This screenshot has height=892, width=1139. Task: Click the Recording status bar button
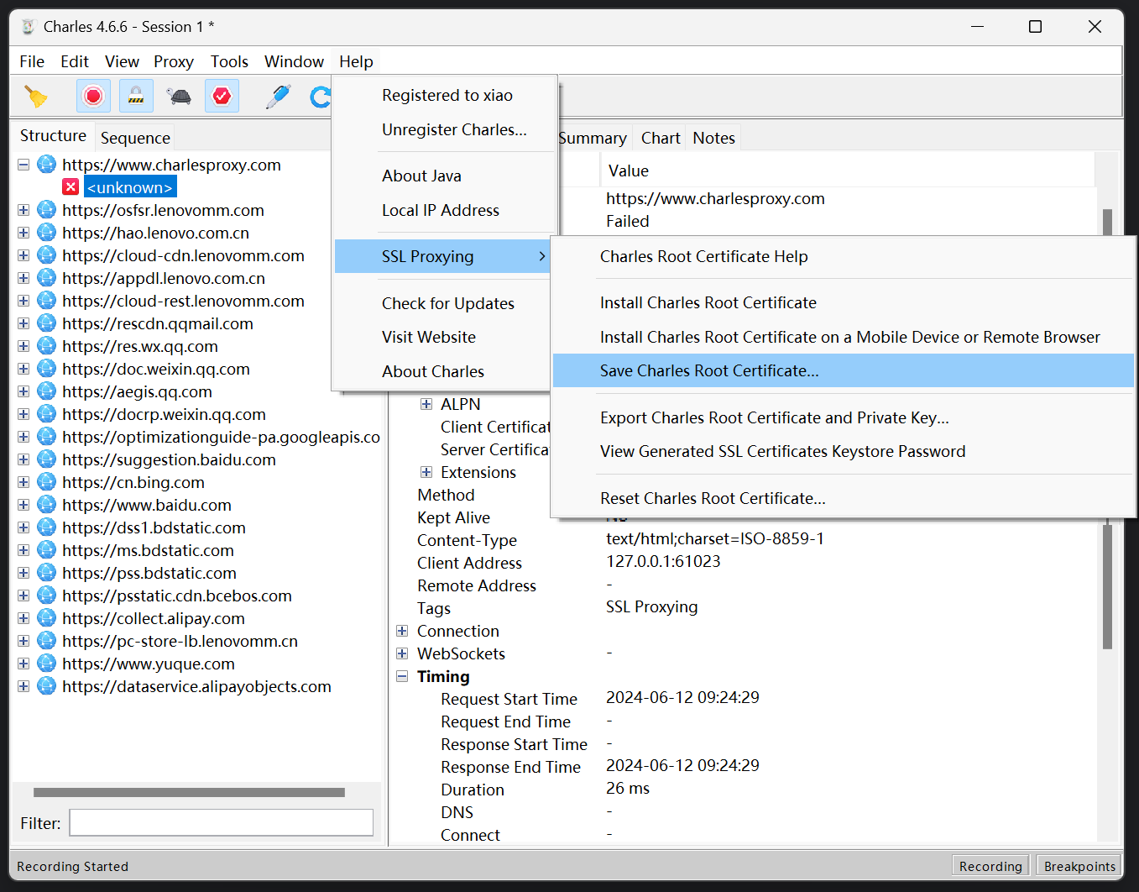[990, 866]
